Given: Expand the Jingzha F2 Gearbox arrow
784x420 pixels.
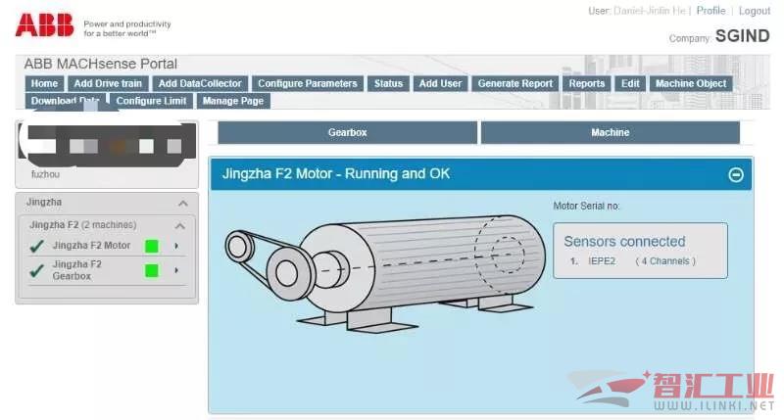Looking at the screenshot, I should coord(176,270).
